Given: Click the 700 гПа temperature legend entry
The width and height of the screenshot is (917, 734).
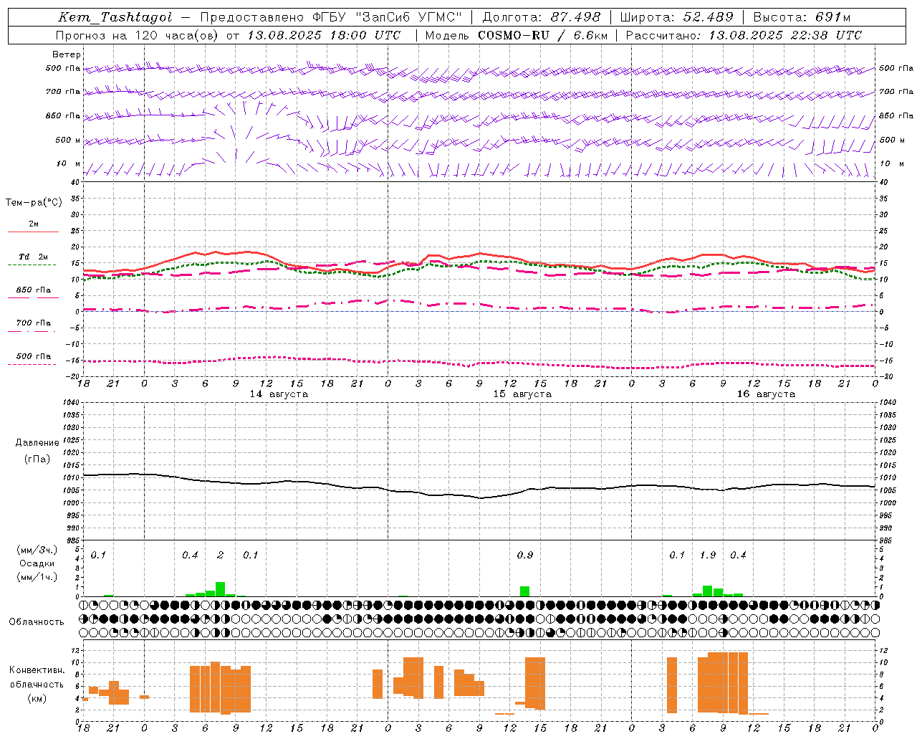Looking at the screenshot, I should point(34,323).
